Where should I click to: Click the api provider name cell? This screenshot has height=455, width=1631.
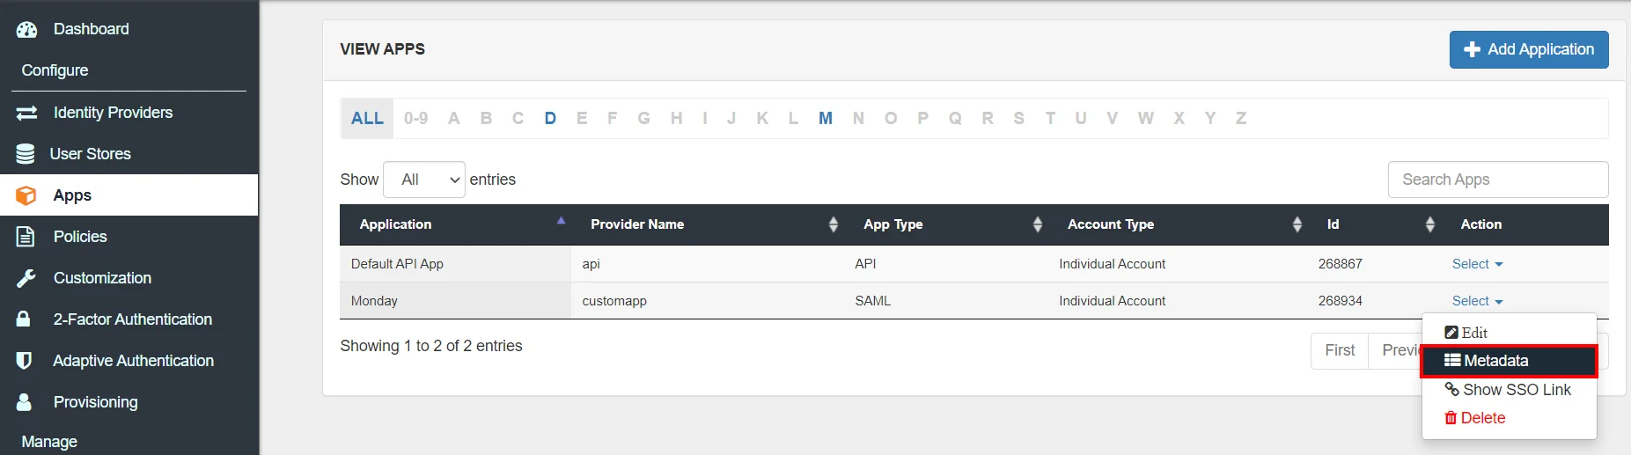(708, 264)
